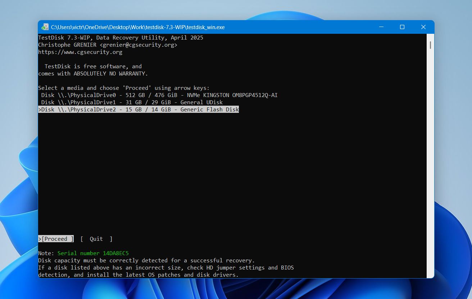472x299 pixels.
Task: Select the highlighted PhysicalDrive2 Generic Flash Disk
Action: [139, 109]
